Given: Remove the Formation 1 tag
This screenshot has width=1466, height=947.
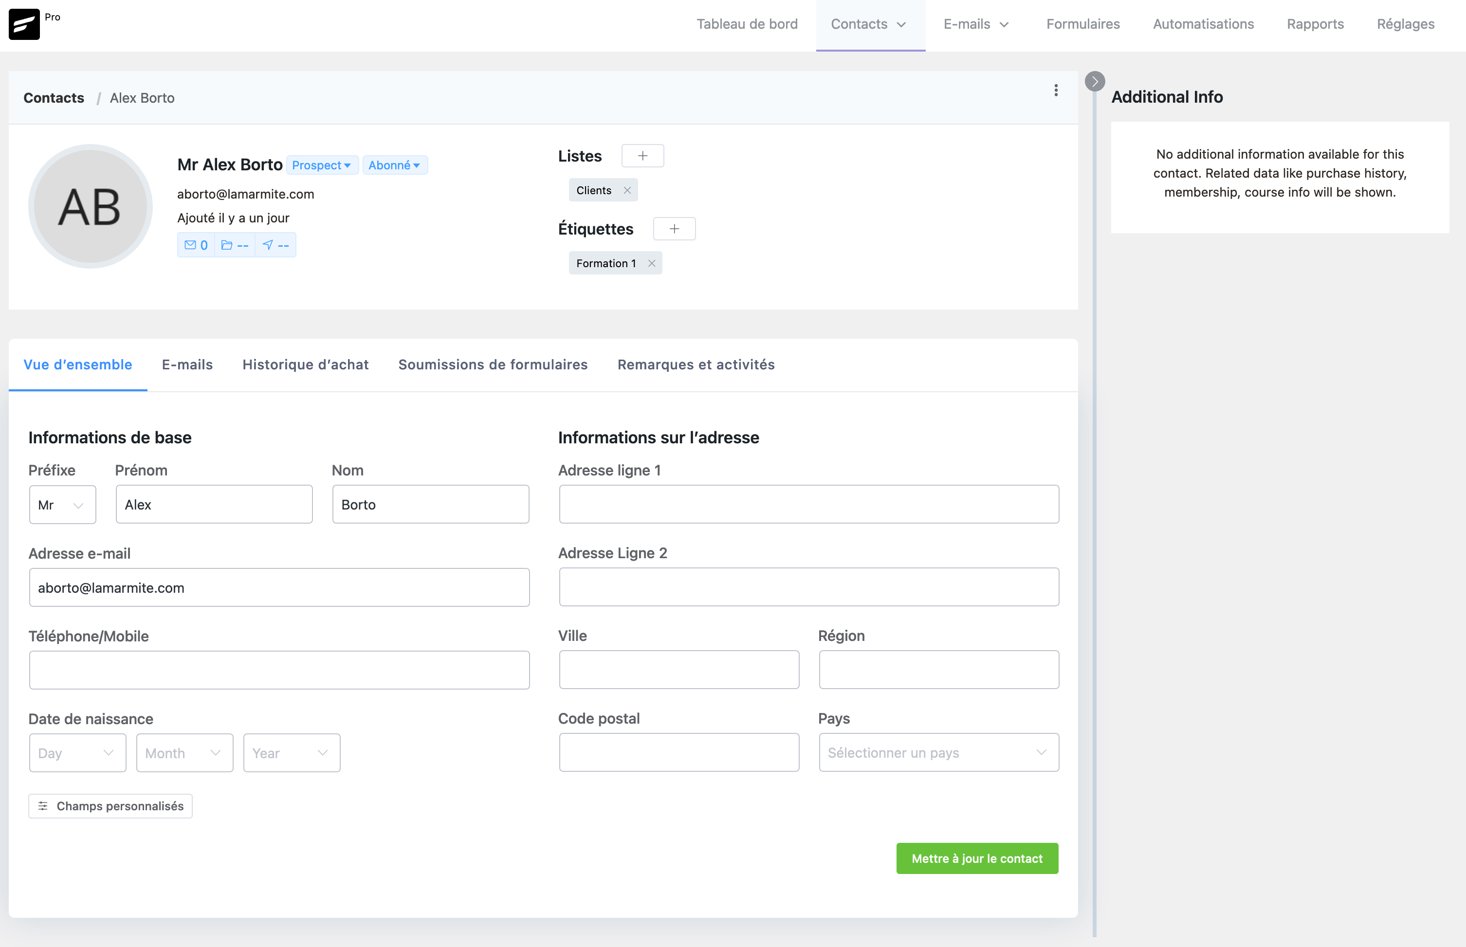Looking at the screenshot, I should pos(652,263).
